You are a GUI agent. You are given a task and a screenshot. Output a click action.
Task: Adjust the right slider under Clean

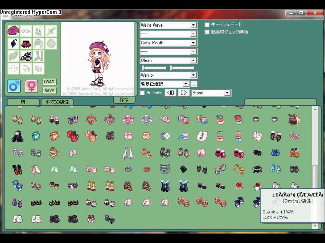tap(182, 68)
